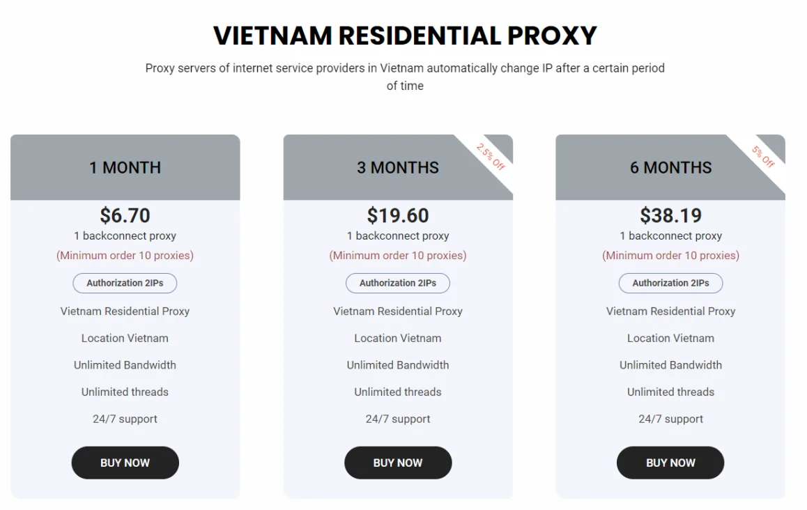Click Unlimited threads in the 6 Months card
807x510 pixels.
coord(670,392)
